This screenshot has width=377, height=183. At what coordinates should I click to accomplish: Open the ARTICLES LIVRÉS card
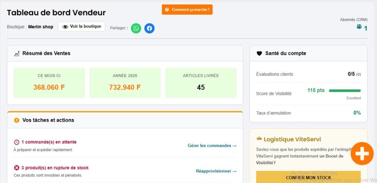pyautogui.click(x=201, y=83)
